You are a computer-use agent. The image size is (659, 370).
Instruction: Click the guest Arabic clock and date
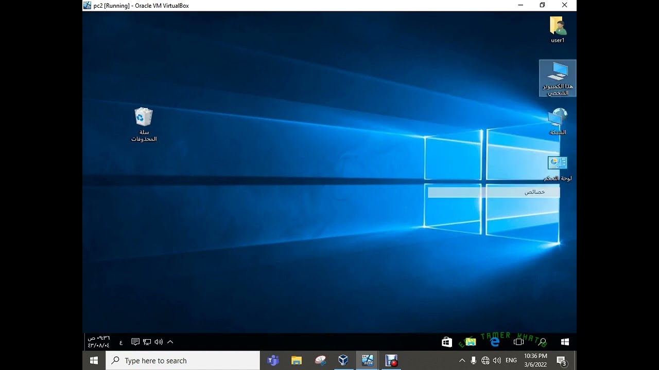pyautogui.click(x=99, y=342)
